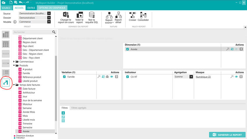Uncheck the Année dimension checkbox
Screen dimensions: 247x139
point(127,49)
